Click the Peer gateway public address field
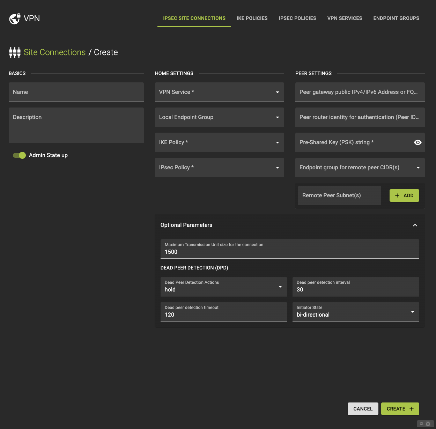Image resolution: width=436 pixels, height=429 pixels. coord(360,92)
